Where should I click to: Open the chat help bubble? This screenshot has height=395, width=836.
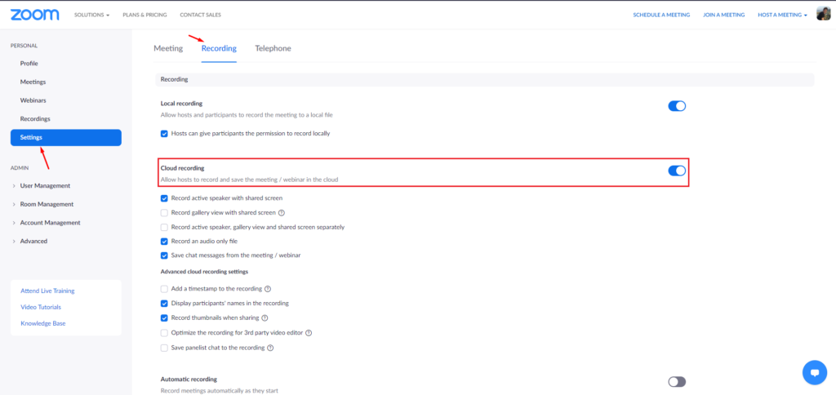[x=814, y=372]
